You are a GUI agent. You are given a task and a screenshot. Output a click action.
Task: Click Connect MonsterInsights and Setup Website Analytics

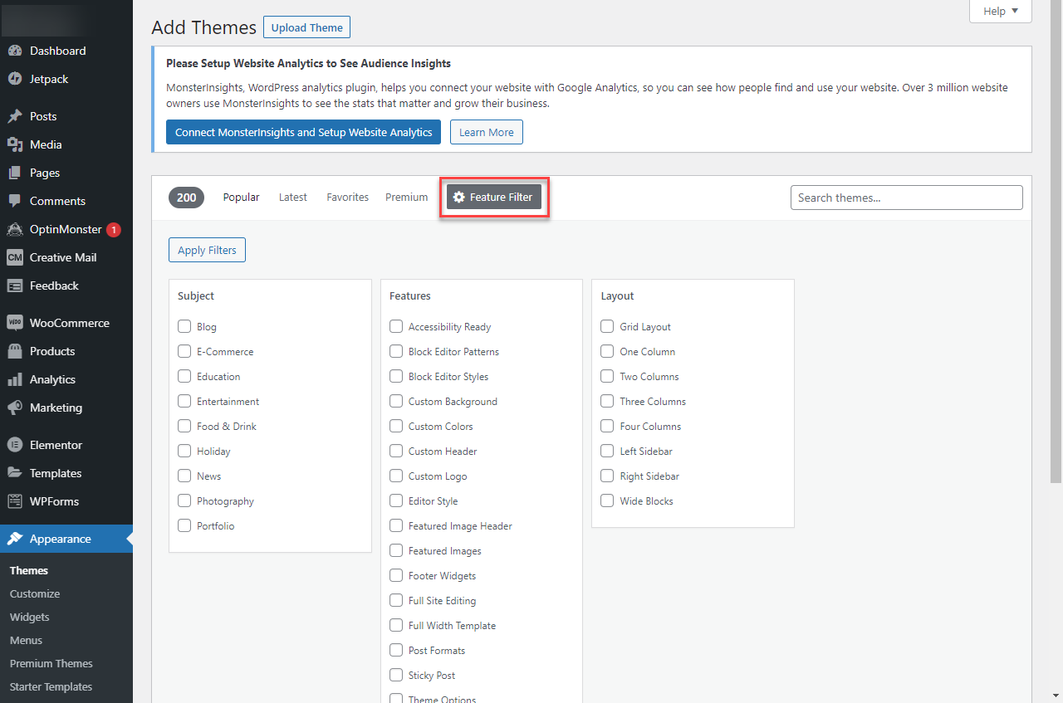click(303, 131)
